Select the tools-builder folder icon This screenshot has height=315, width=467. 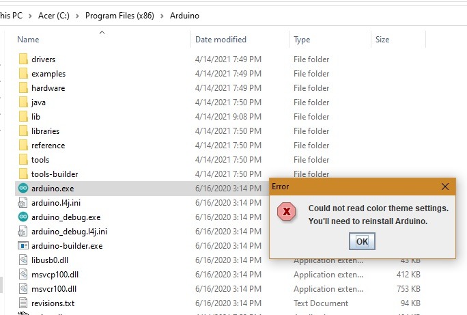point(23,174)
